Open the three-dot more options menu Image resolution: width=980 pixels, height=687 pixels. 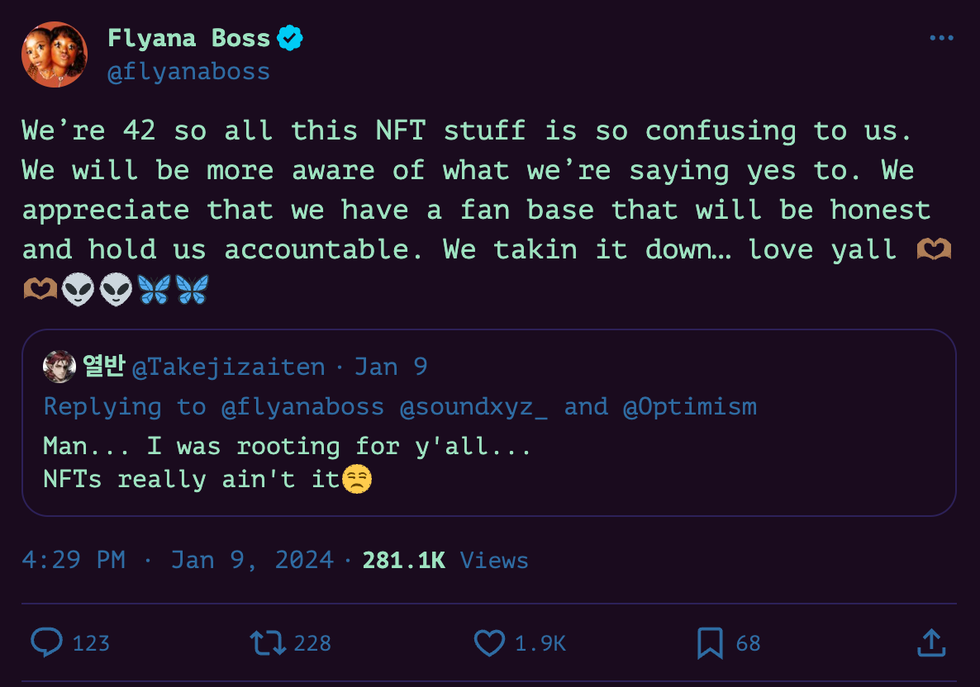coord(941,38)
